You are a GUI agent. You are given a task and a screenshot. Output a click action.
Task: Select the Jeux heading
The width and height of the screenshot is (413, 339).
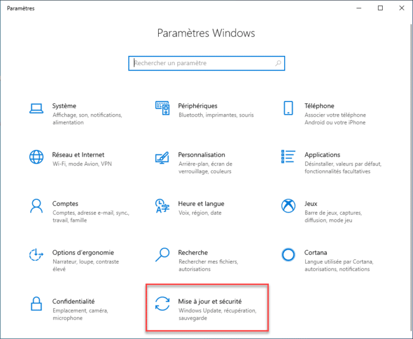click(x=311, y=203)
